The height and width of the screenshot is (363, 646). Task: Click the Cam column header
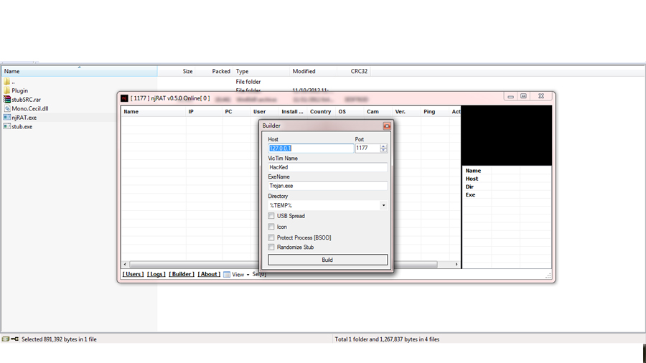point(378,111)
